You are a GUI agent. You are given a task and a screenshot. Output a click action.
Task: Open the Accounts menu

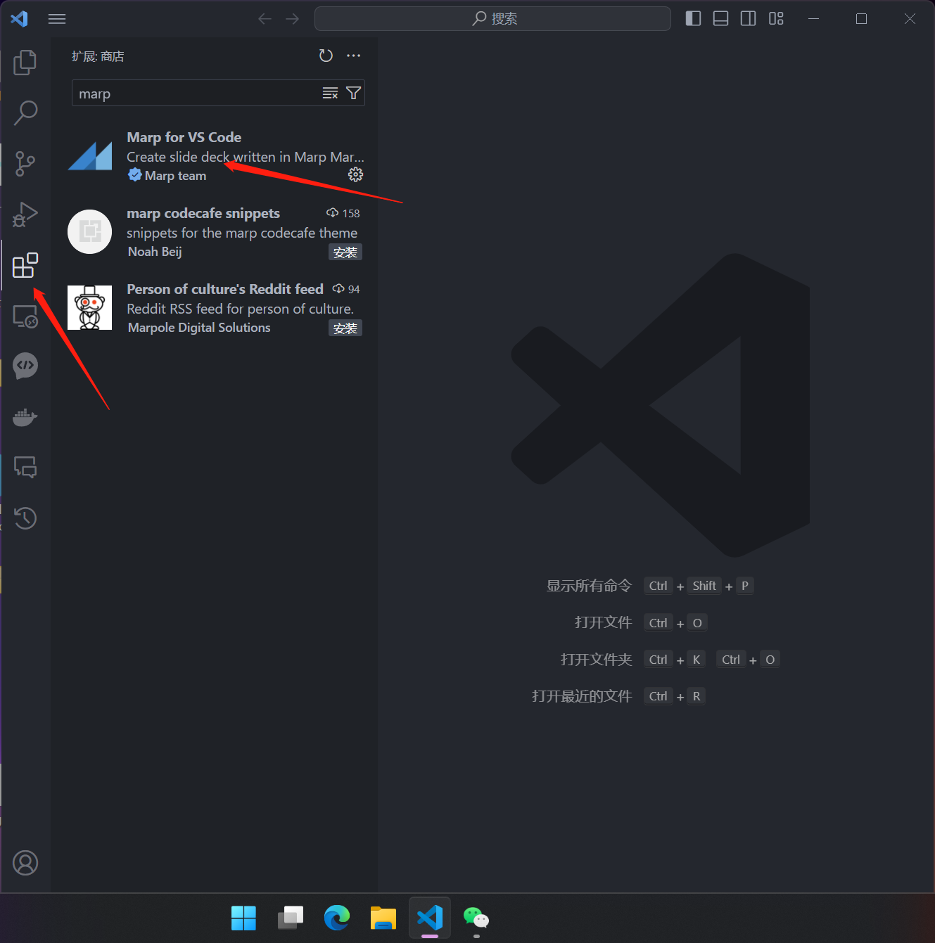click(25, 863)
